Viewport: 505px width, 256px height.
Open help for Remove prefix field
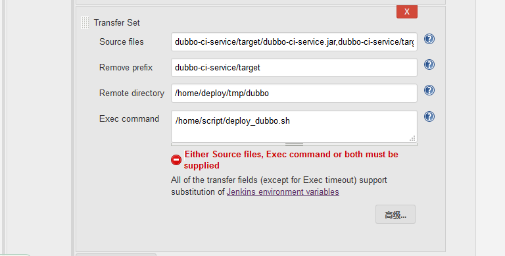click(429, 64)
